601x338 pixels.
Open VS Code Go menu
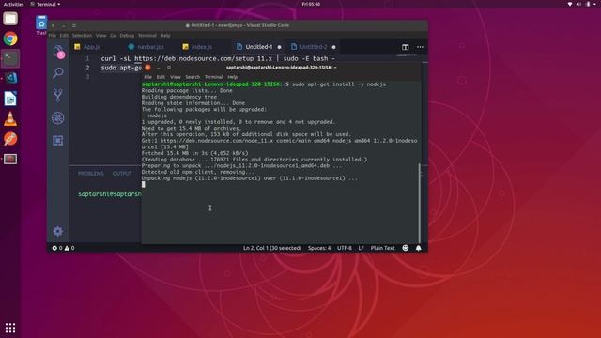[113, 36]
